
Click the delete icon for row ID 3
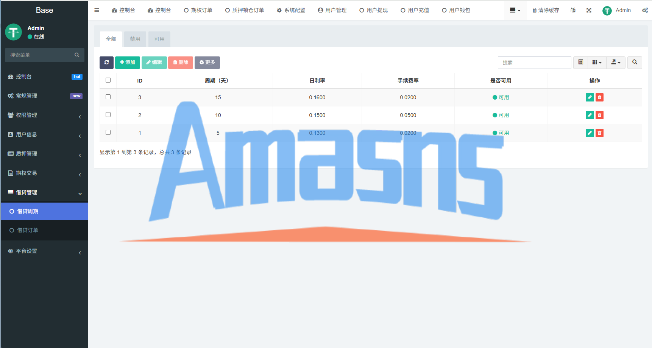point(599,97)
